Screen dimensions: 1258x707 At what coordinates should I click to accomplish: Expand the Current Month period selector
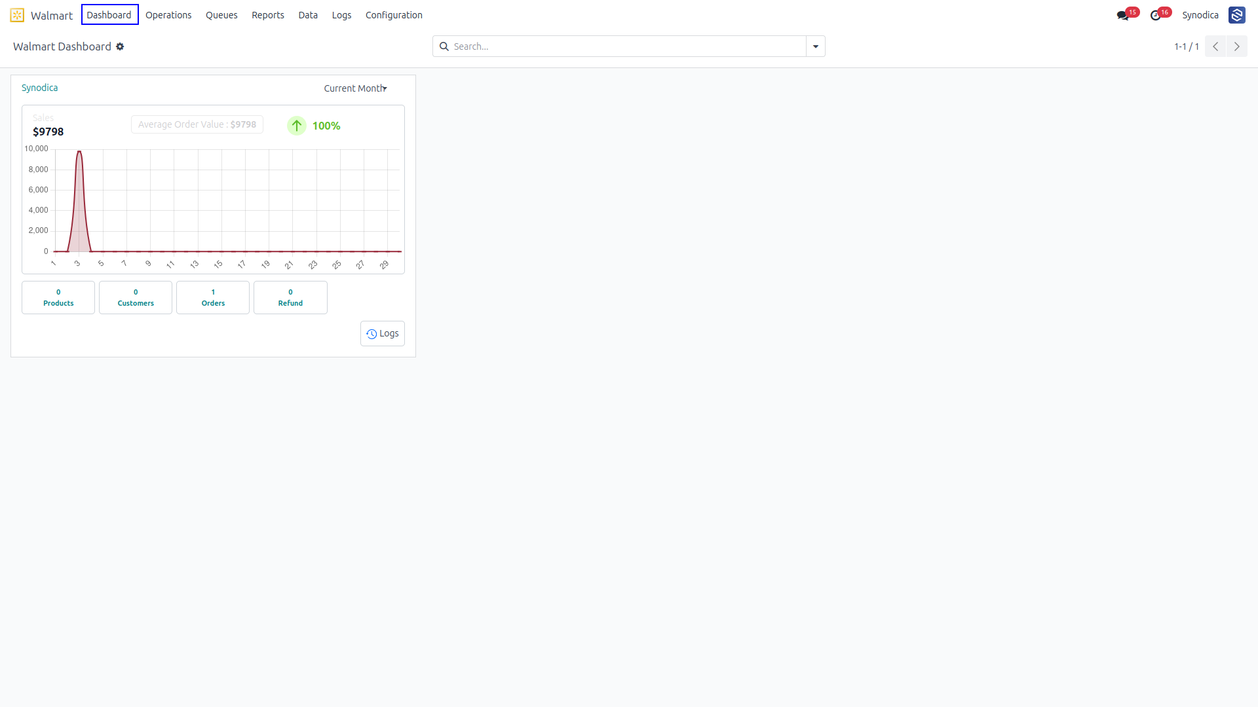[x=355, y=88]
